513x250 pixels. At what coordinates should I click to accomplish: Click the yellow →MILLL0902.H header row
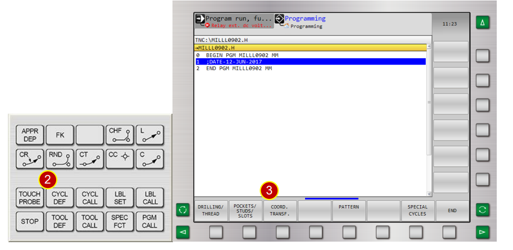pos(310,48)
